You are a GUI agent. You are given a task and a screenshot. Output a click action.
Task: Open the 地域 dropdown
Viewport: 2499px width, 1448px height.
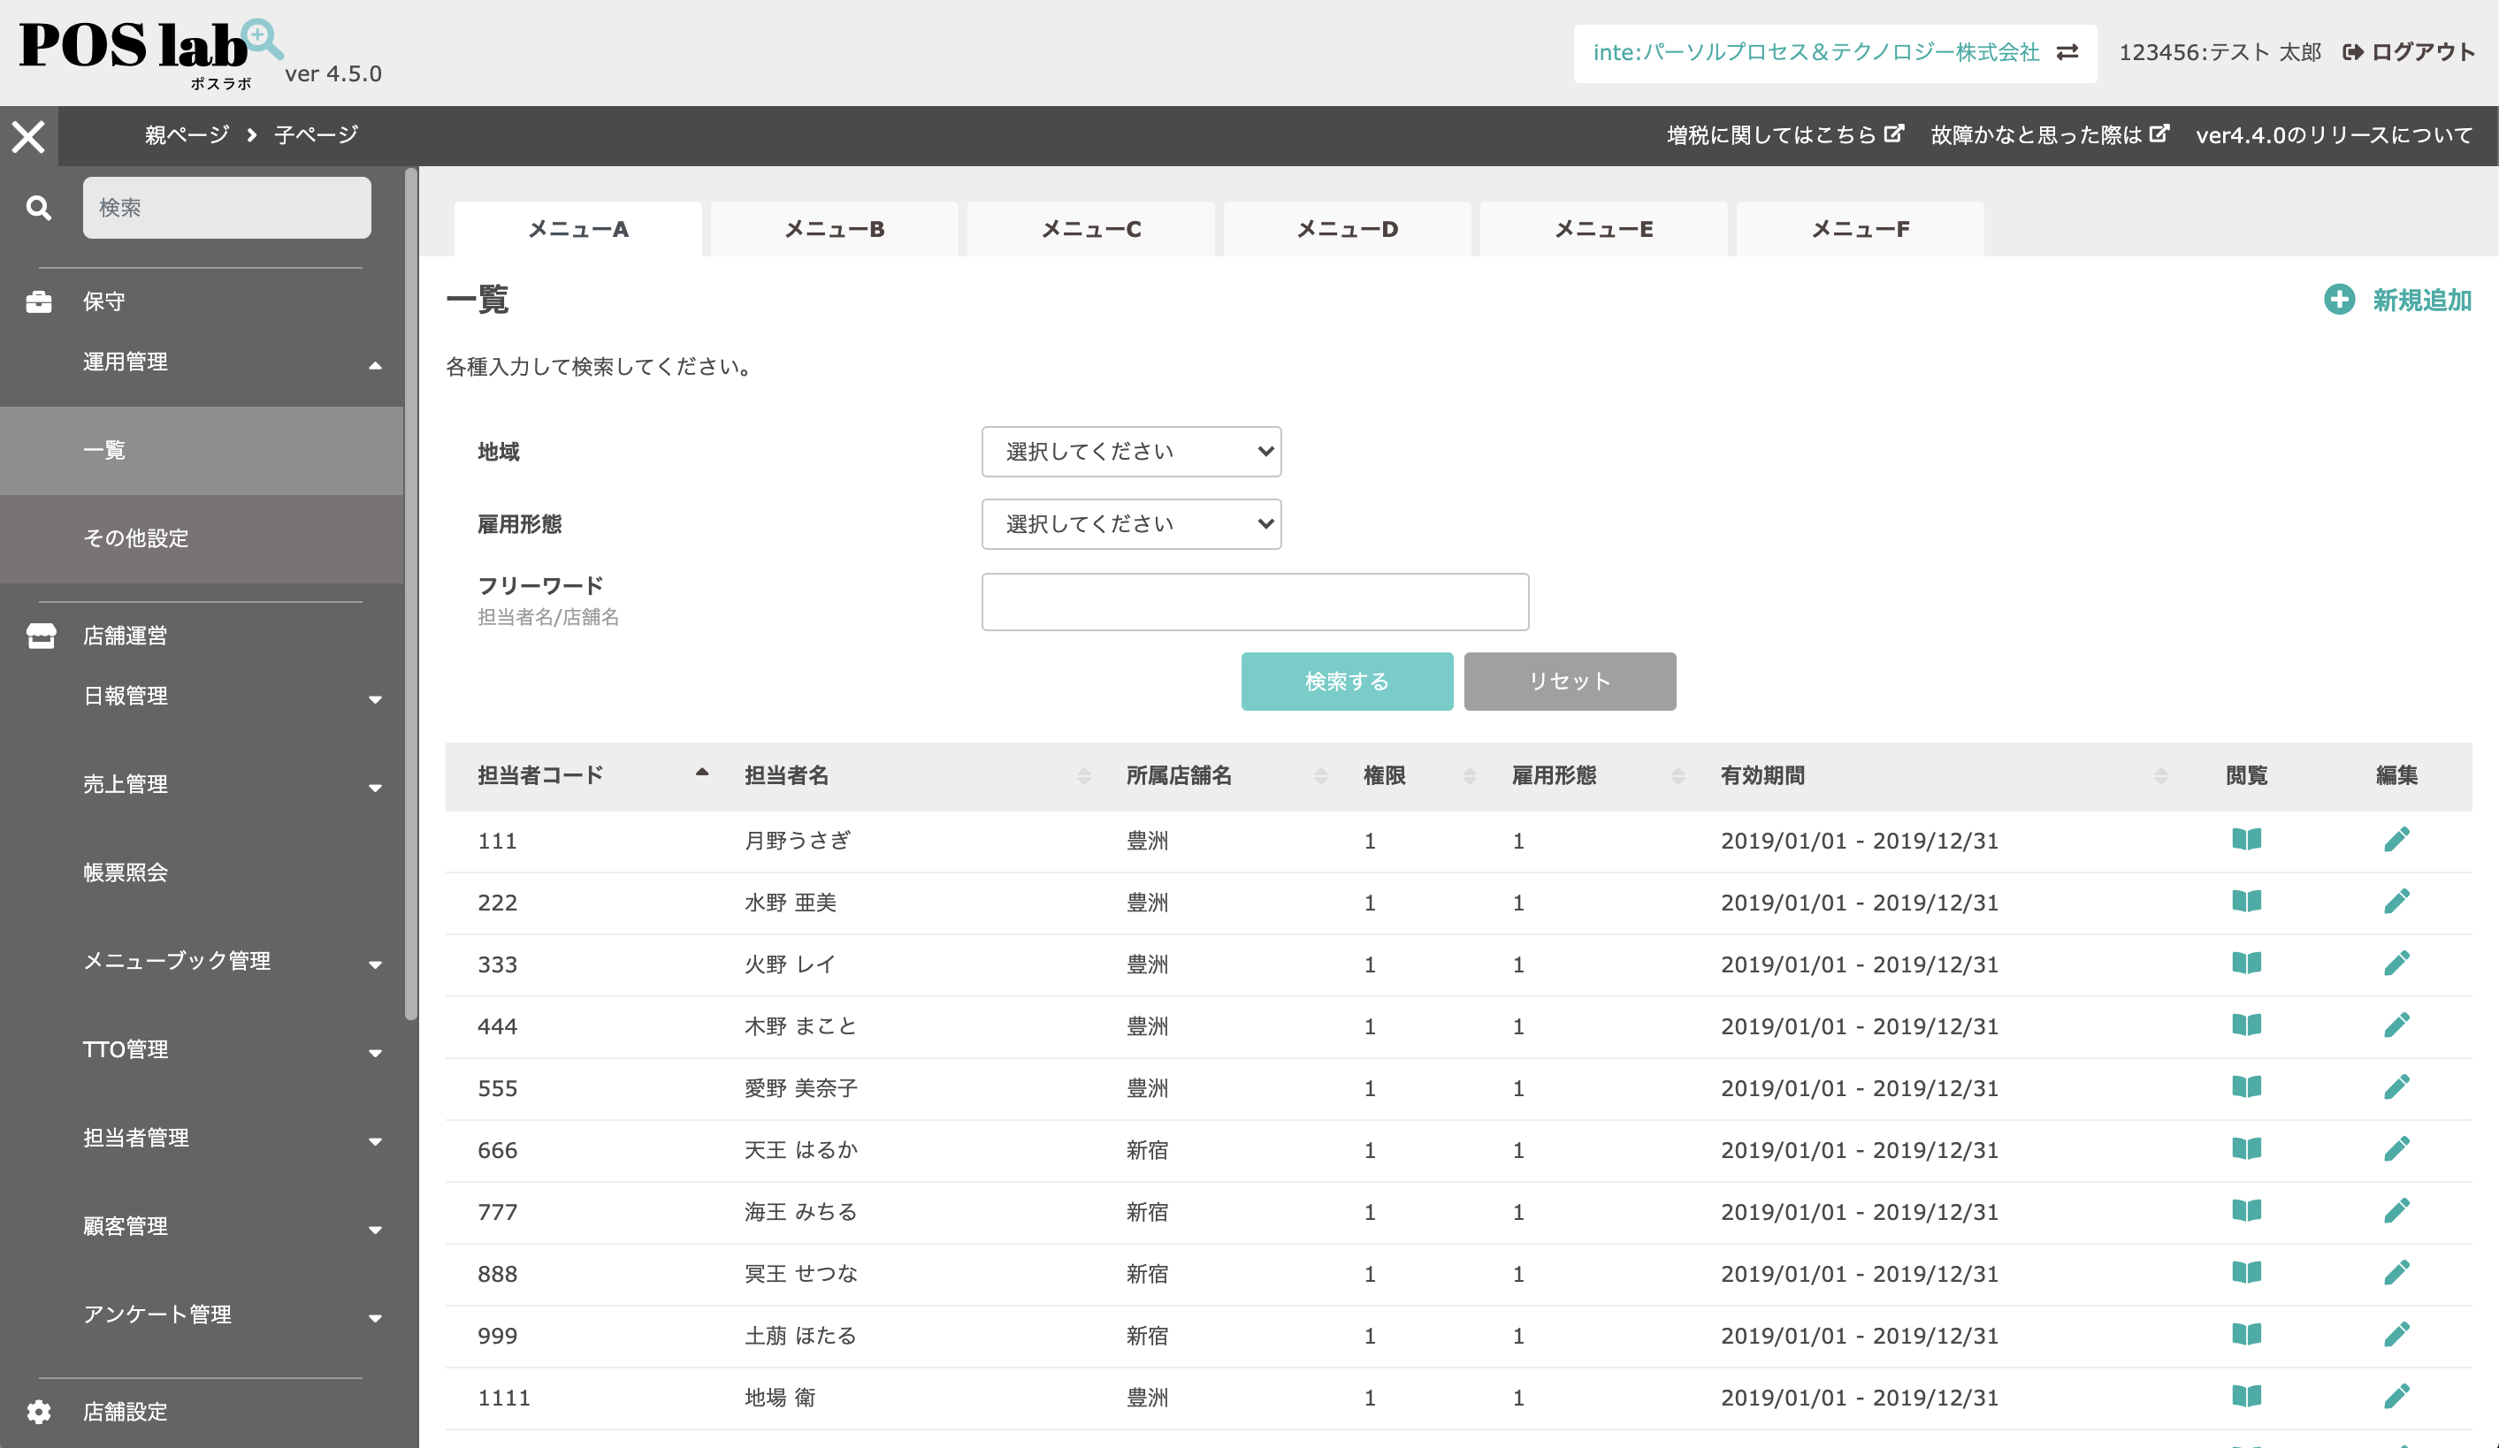coord(1130,452)
